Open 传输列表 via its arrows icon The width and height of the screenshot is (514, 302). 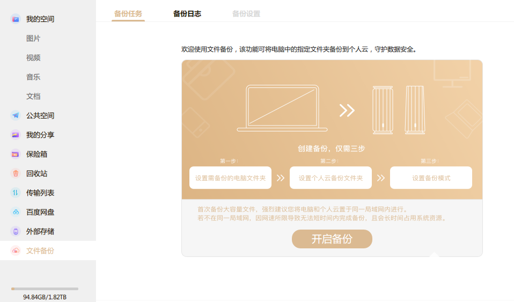(16, 193)
